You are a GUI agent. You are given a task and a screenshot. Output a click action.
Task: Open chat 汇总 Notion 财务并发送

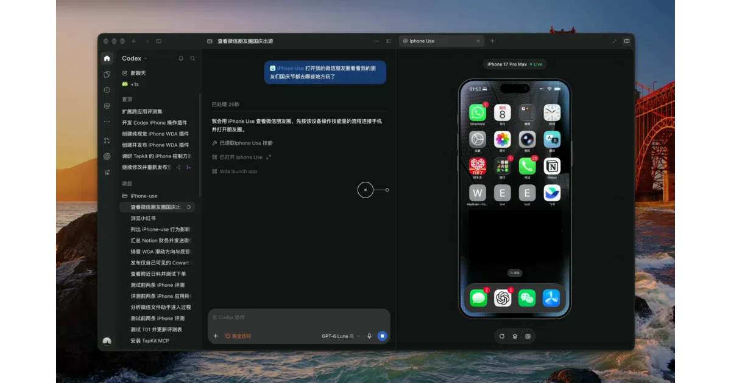[x=160, y=241]
